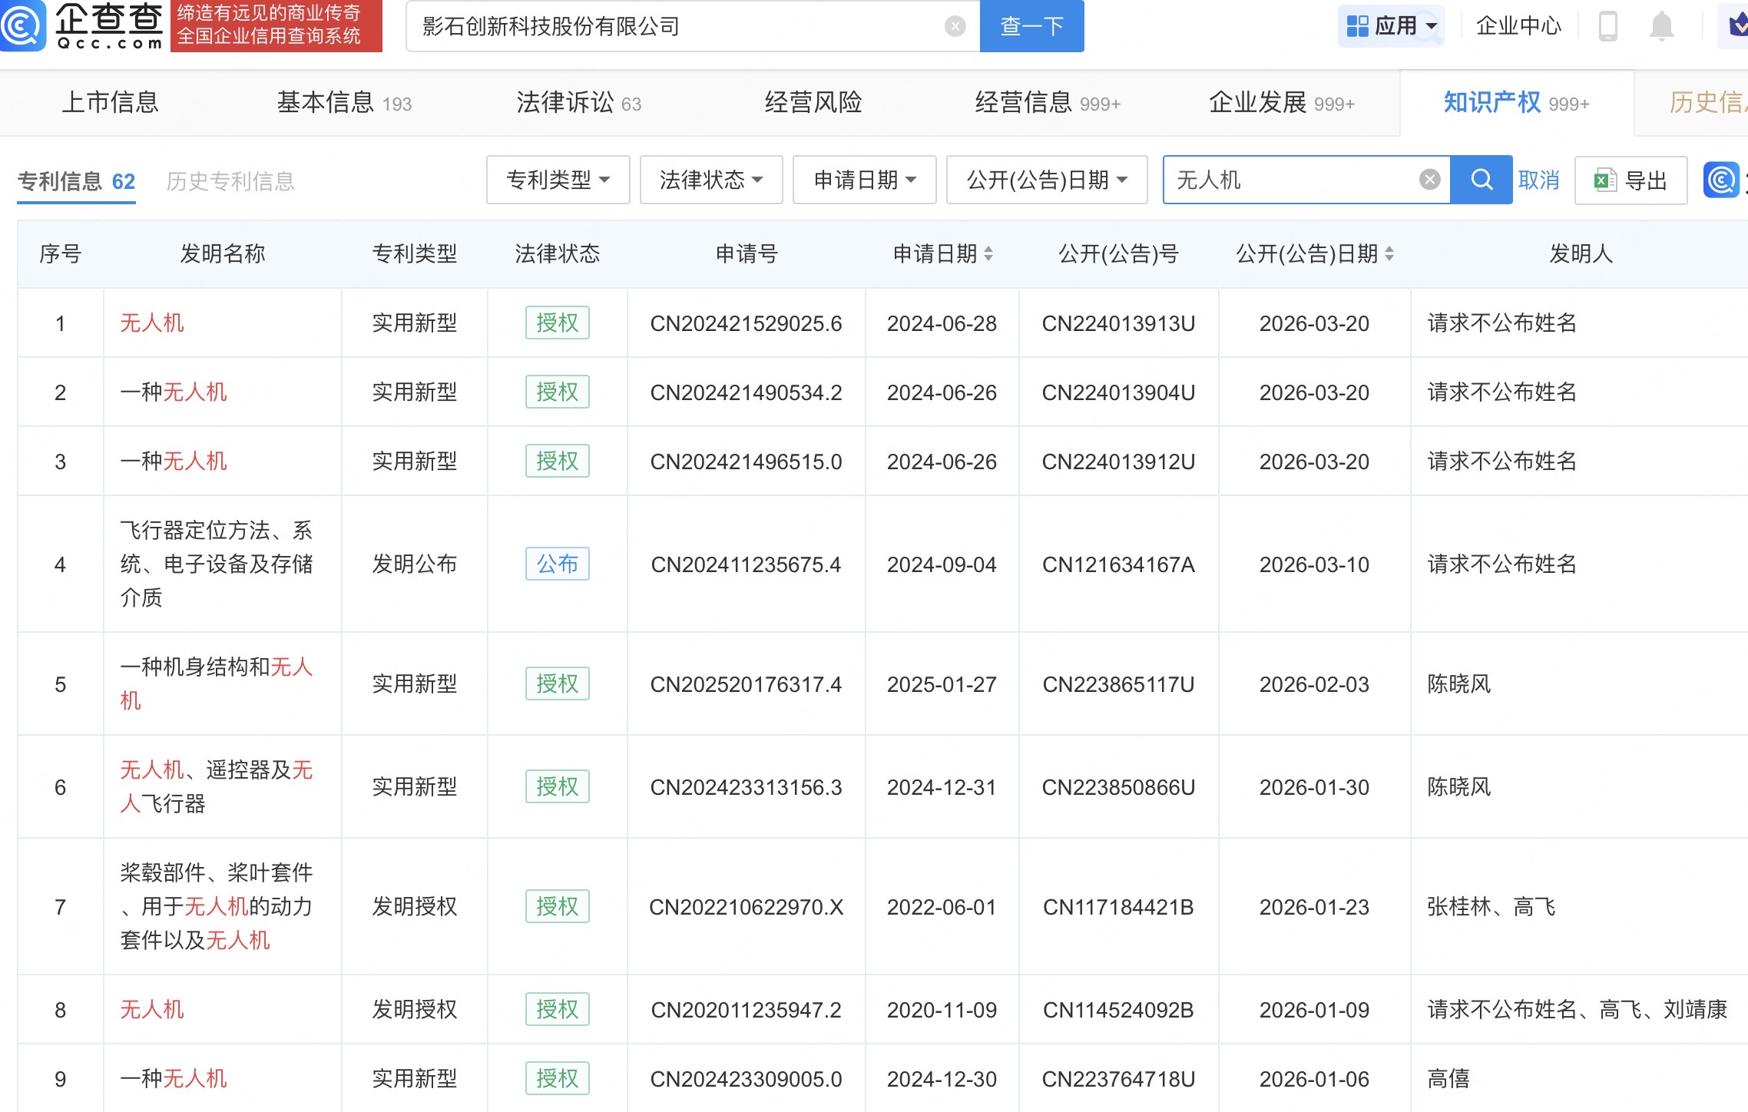1748x1112 pixels.
Task: Click the magnifier search button for patents
Action: tap(1481, 180)
